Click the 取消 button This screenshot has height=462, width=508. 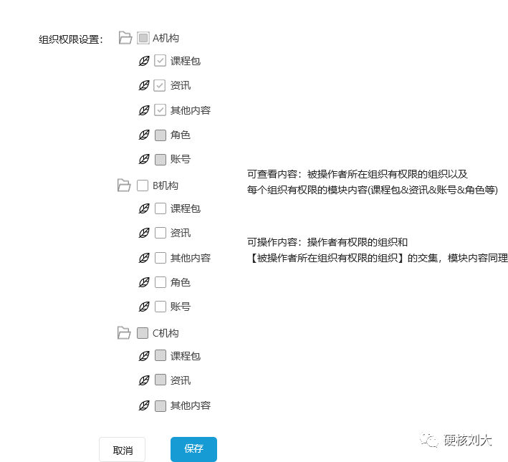(x=122, y=450)
